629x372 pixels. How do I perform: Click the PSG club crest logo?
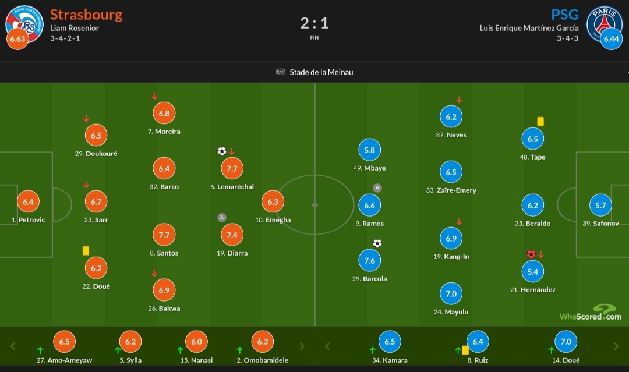pyautogui.click(x=604, y=23)
